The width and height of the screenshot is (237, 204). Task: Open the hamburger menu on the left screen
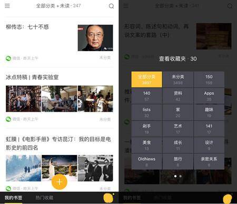(x=7, y=6)
